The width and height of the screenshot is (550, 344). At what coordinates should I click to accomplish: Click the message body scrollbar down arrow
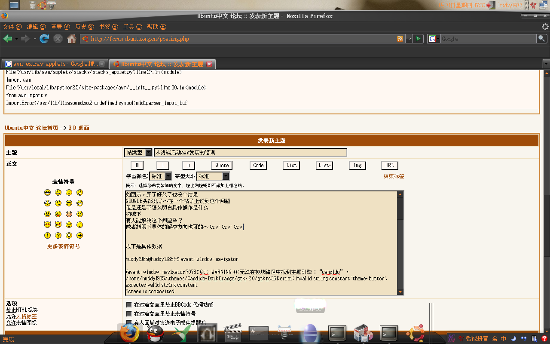[400, 292]
